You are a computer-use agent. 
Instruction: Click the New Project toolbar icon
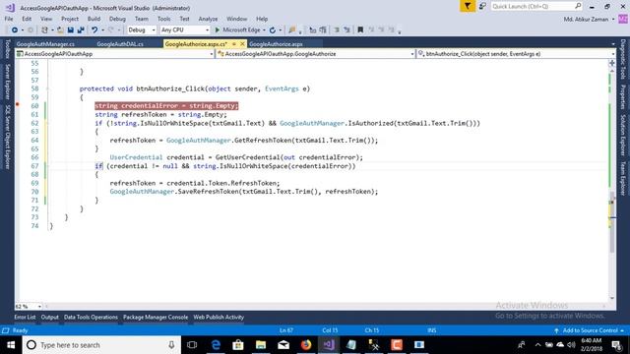[44, 30]
